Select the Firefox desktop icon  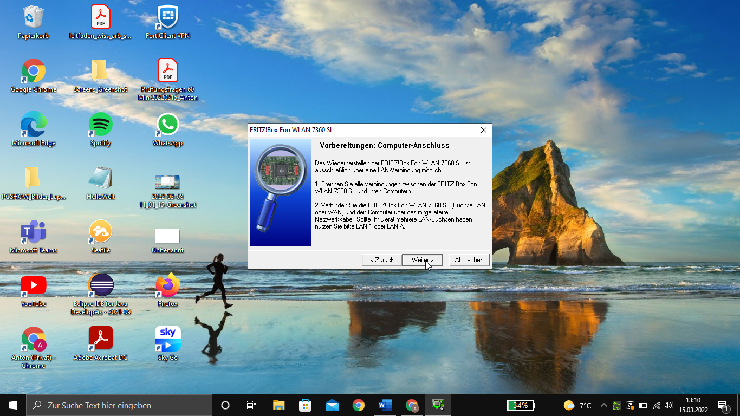click(167, 285)
